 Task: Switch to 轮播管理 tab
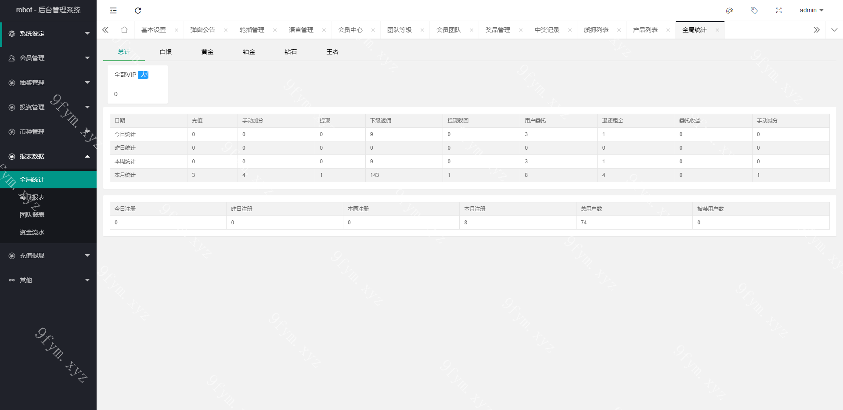tap(252, 30)
